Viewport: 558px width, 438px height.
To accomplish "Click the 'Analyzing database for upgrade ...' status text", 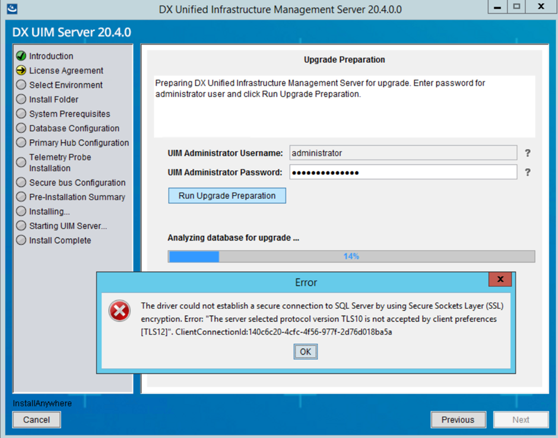I will [x=233, y=238].
